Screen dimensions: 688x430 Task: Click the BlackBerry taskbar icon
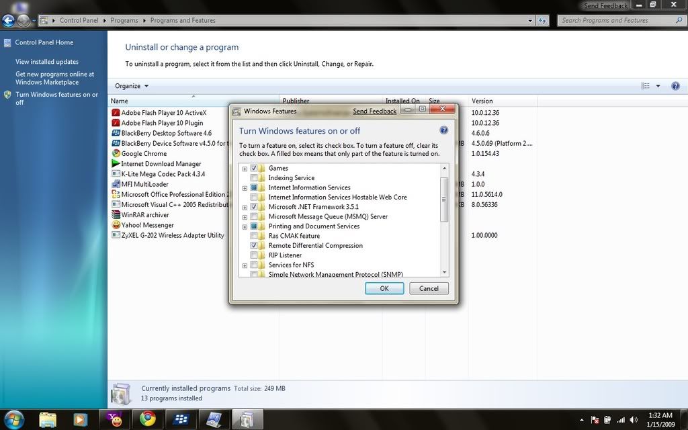point(181,419)
